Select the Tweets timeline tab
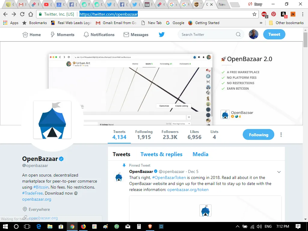The width and height of the screenshot is (308, 231). (x=122, y=154)
